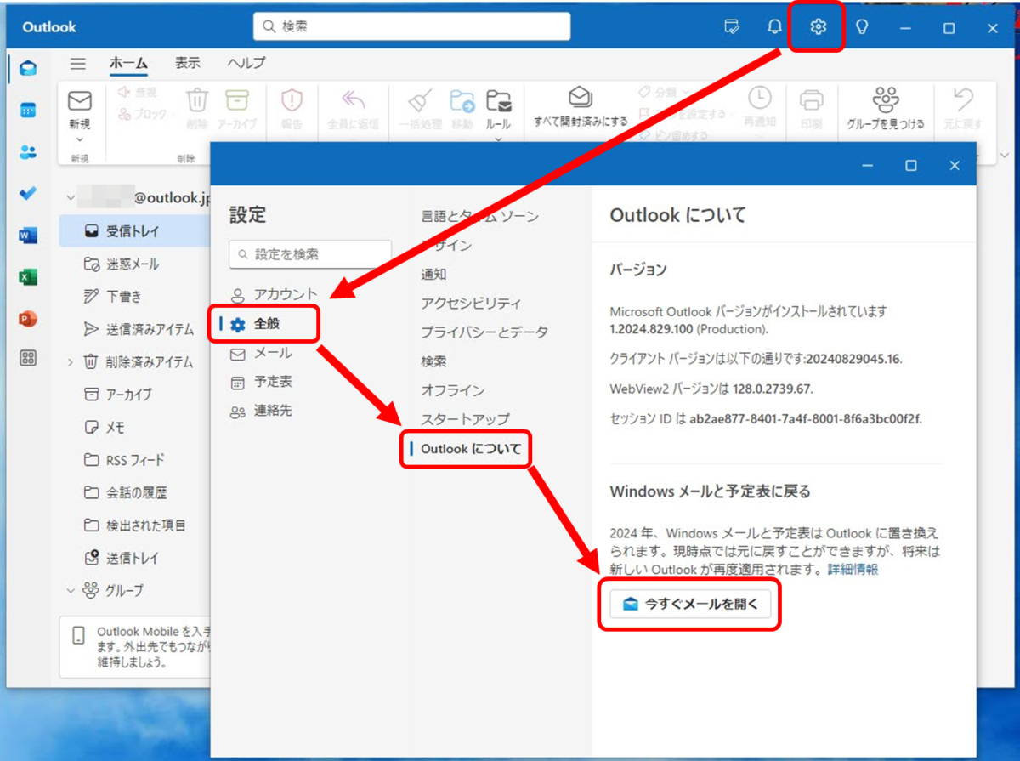The image size is (1020, 761).
Task: Collapse the outlook.jp account chevron
Action: [70, 198]
